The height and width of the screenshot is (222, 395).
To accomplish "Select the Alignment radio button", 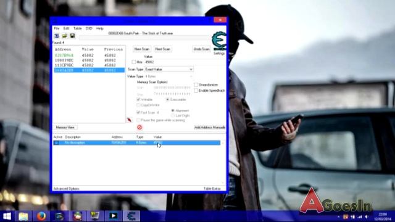I will tap(173, 110).
